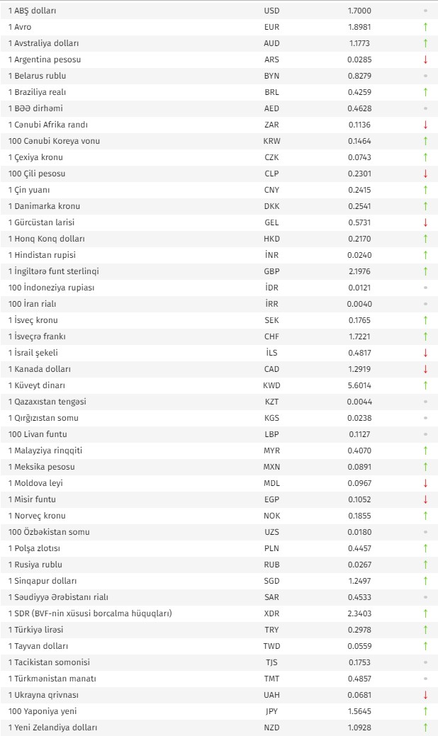438x736 pixels.
Task: Click the green up arrow for GBP
Action: [x=425, y=271]
